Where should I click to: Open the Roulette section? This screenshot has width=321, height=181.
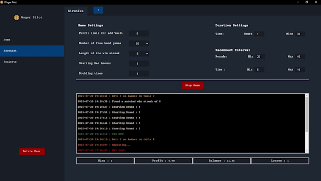pos(32,62)
